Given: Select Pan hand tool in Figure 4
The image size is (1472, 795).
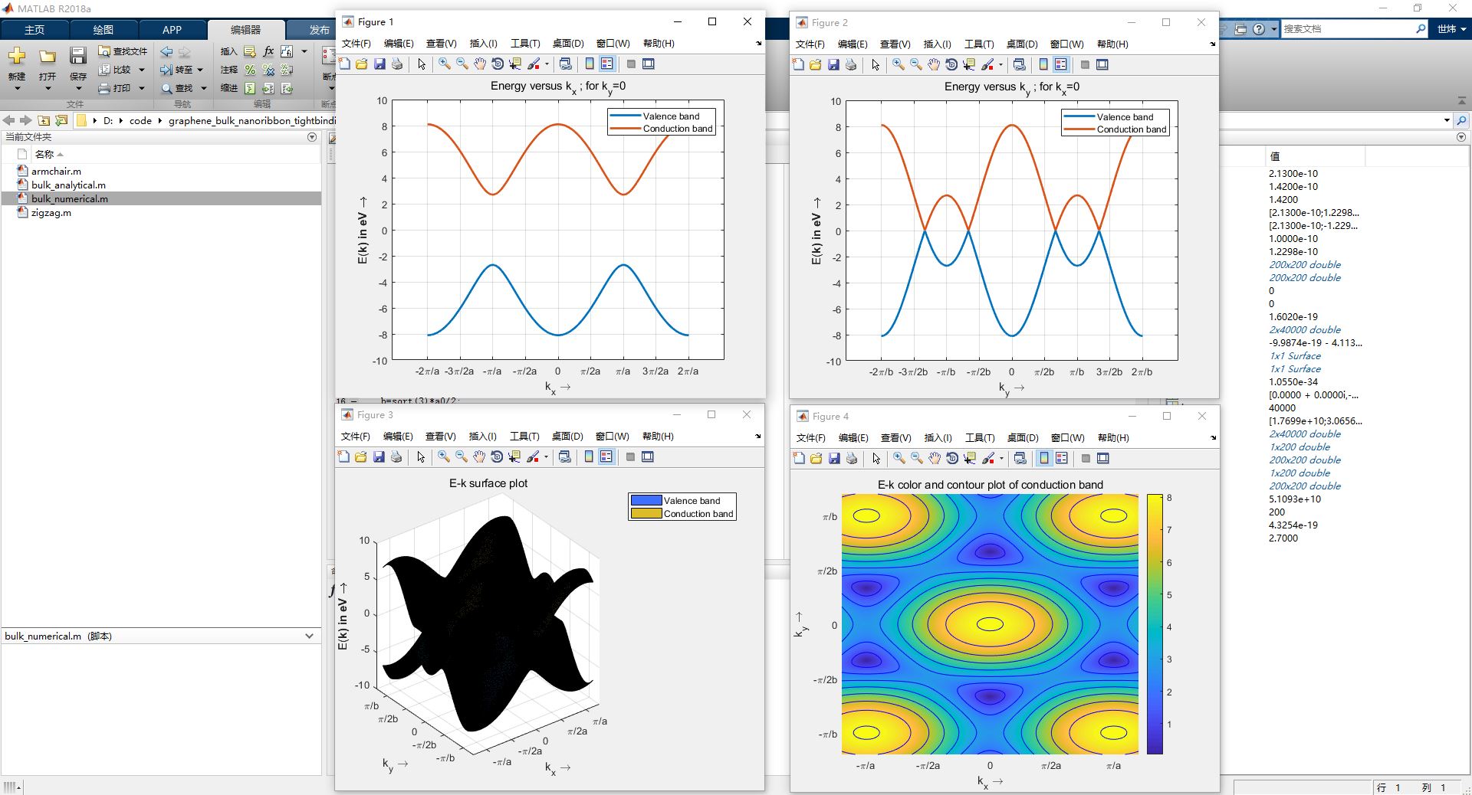Looking at the screenshot, I should pyautogui.click(x=934, y=459).
